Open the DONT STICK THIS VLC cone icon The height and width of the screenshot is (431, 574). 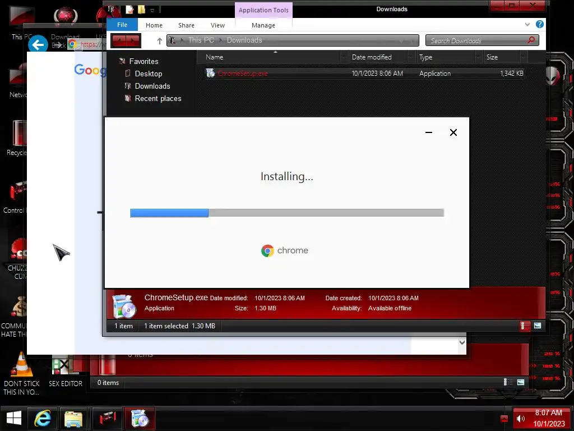(x=22, y=373)
